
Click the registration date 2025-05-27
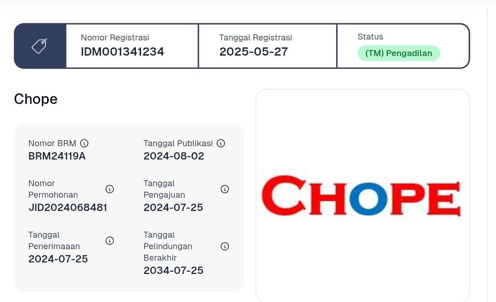254,51
